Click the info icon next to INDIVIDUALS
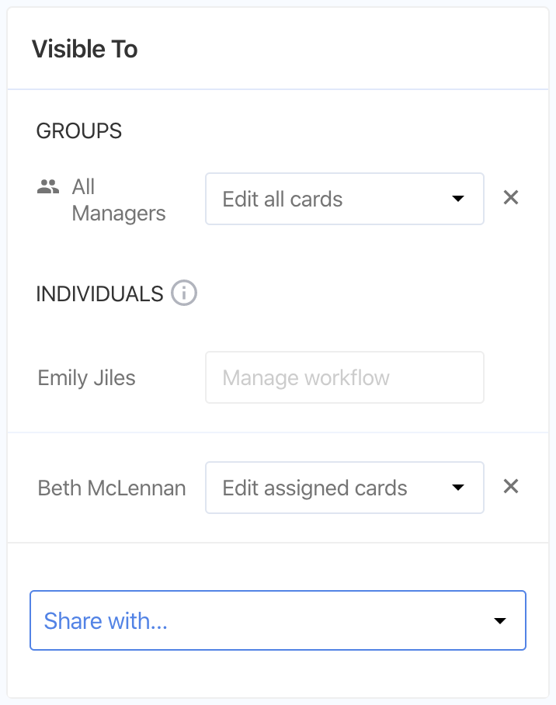Viewport: 556px width, 705px height. [x=184, y=293]
